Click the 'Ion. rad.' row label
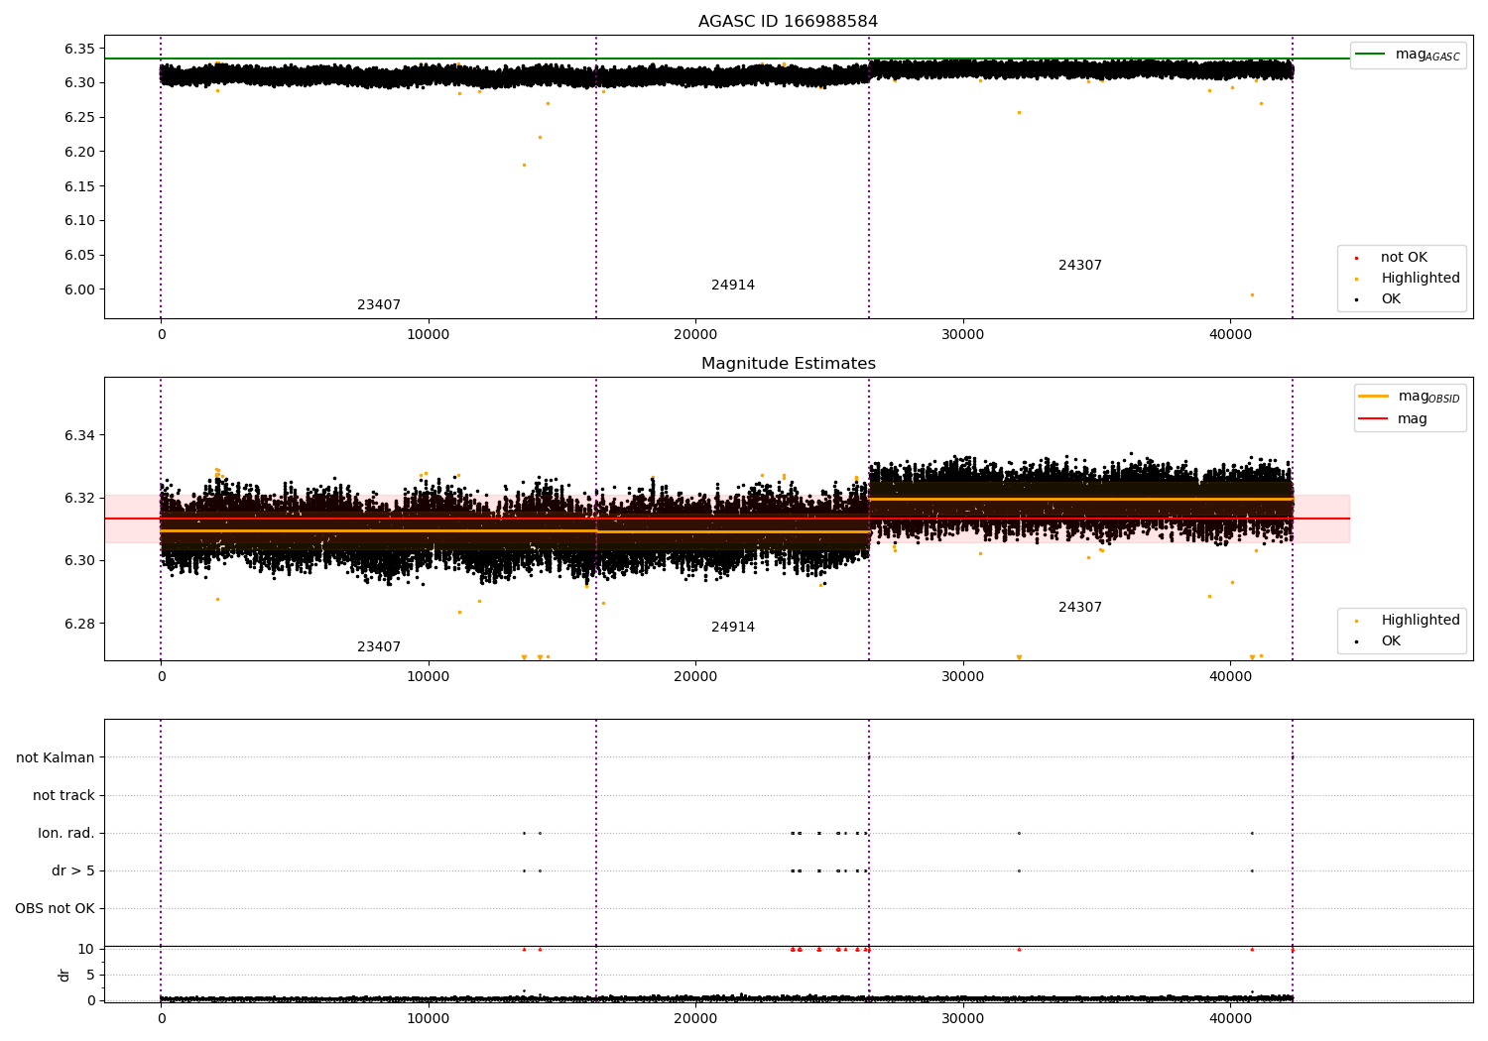This screenshot has height=1041, width=1488. click(x=66, y=834)
